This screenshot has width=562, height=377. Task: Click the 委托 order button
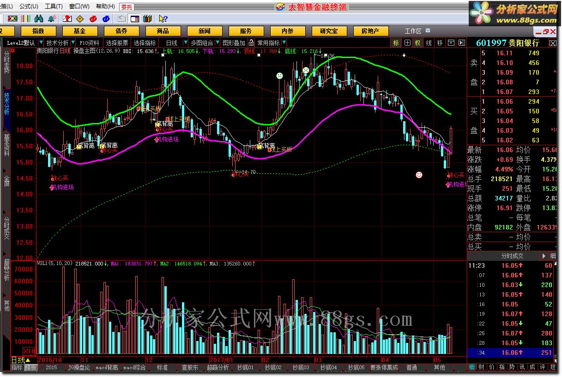click(x=126, y=7)
